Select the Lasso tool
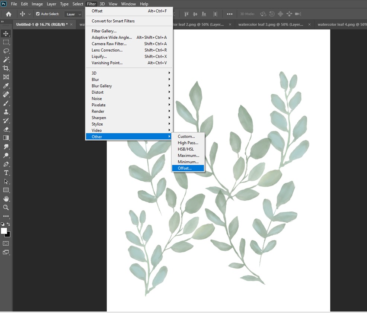This screenshot has width=367, height=313. (x=6, y=51)
